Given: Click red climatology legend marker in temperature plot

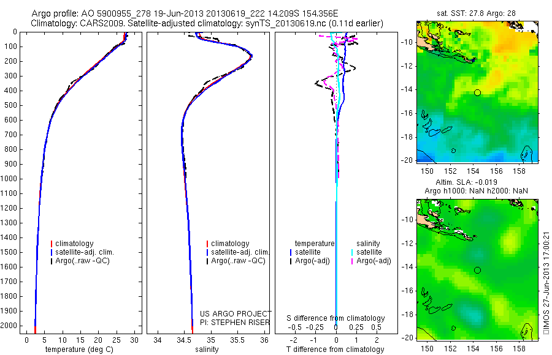Looking at the screenshot, I should tap(52, 244).
